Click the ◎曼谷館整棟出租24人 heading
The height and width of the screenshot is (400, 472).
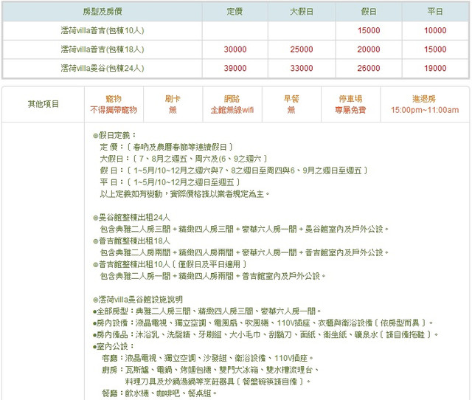click(x=131, y=218)
